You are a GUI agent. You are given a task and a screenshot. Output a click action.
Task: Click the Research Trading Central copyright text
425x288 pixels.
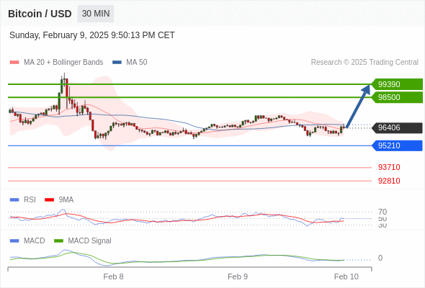(x=364, y=63)
